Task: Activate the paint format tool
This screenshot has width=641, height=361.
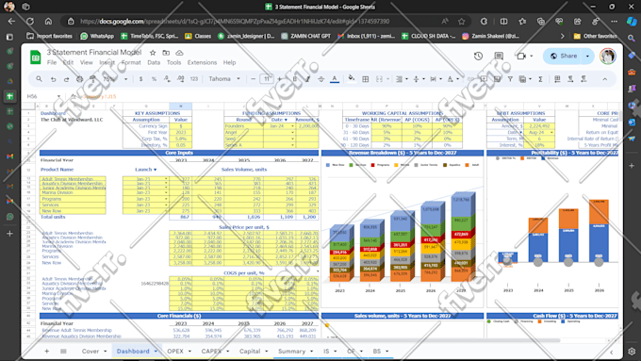Action: 92,79
